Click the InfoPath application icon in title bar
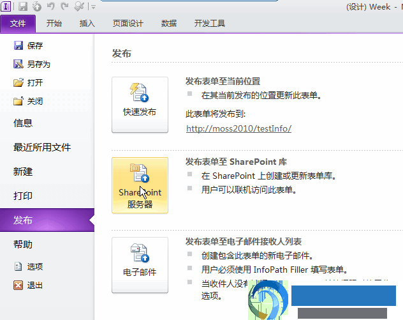 point(6,6)
